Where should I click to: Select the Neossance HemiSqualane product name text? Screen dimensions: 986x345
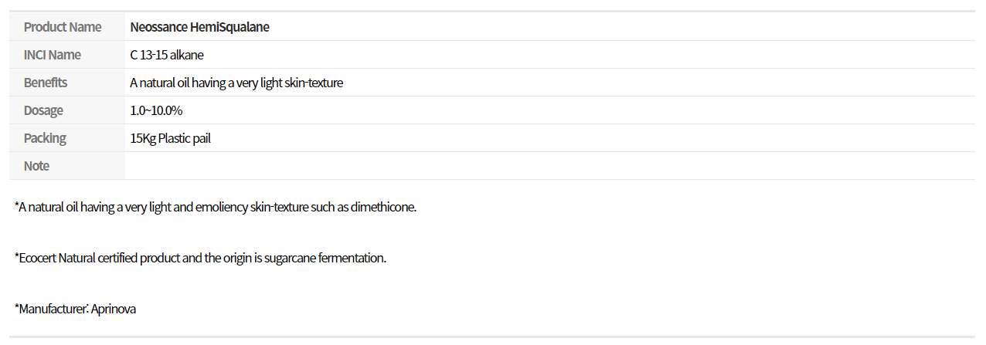pos(200,27)
